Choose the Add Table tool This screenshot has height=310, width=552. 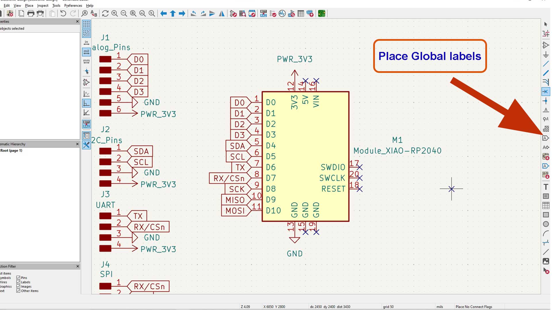546,206
